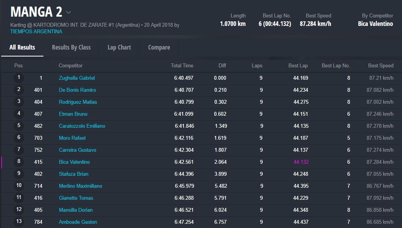
Task: Click the position 13 circle badge
Action: [x=19, y=222]
